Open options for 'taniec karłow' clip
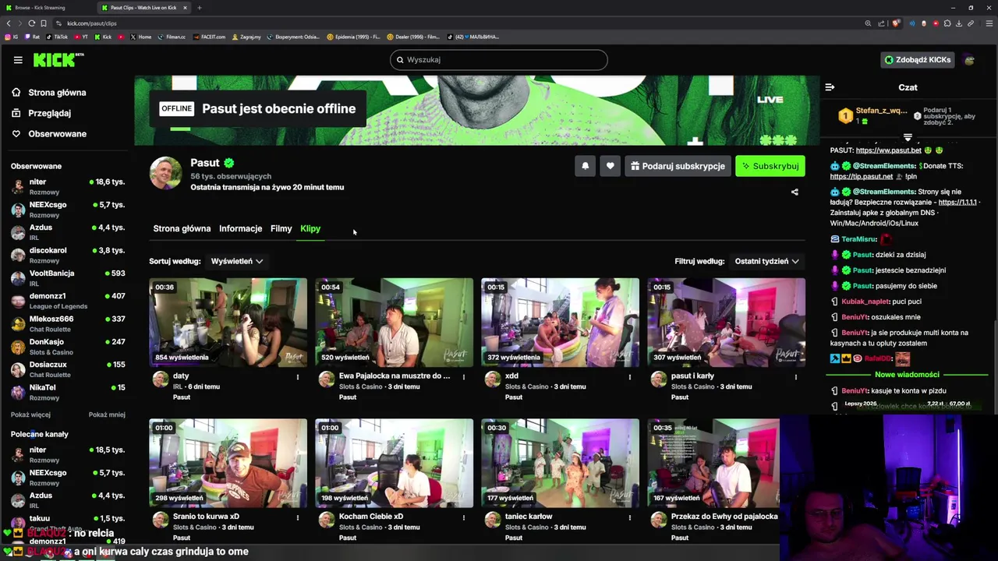Viewport: 998px width, 561px height. click(629, 517)
